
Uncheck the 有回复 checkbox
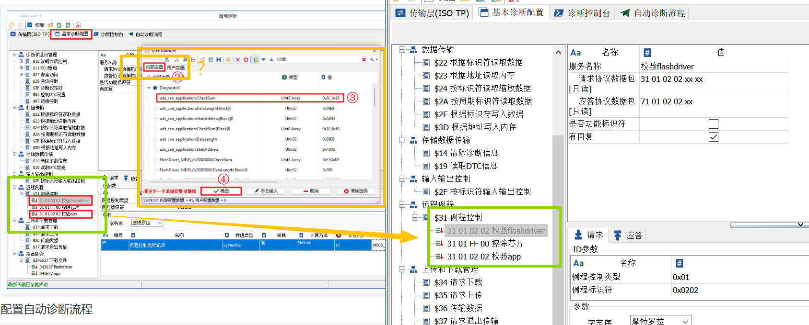tap(713, 137)
